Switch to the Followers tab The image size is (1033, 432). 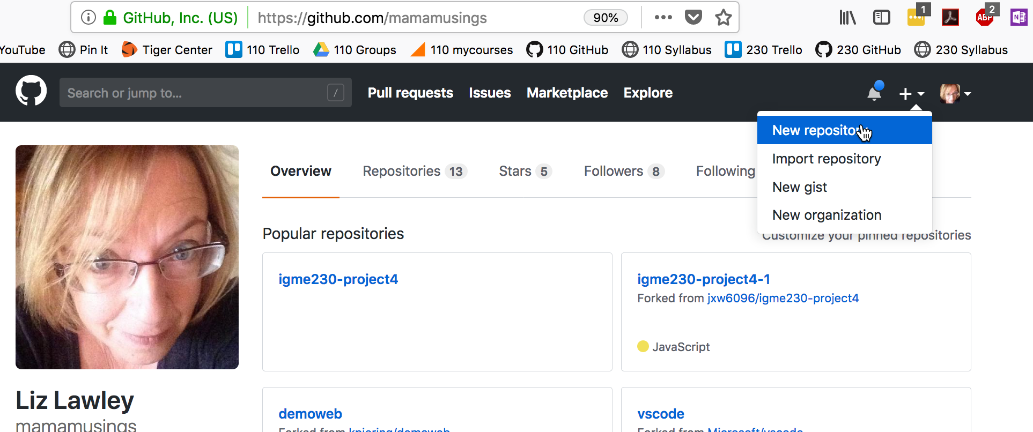[x=624, y=171]
